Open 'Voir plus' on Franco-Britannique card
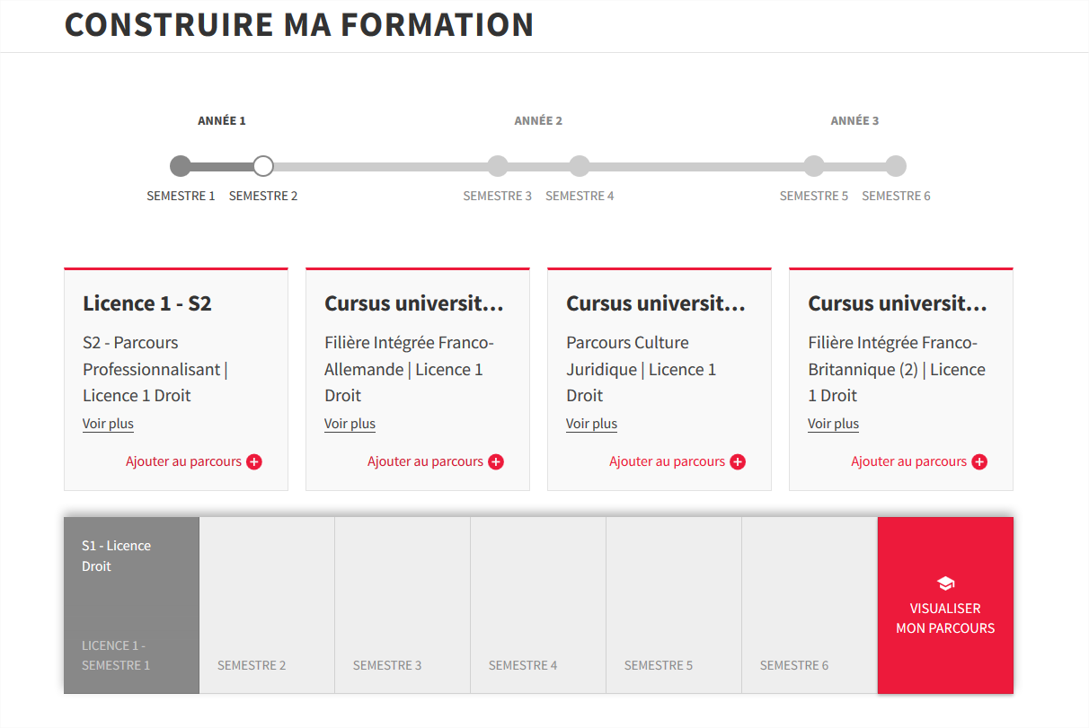 click(x=833, y=424)
